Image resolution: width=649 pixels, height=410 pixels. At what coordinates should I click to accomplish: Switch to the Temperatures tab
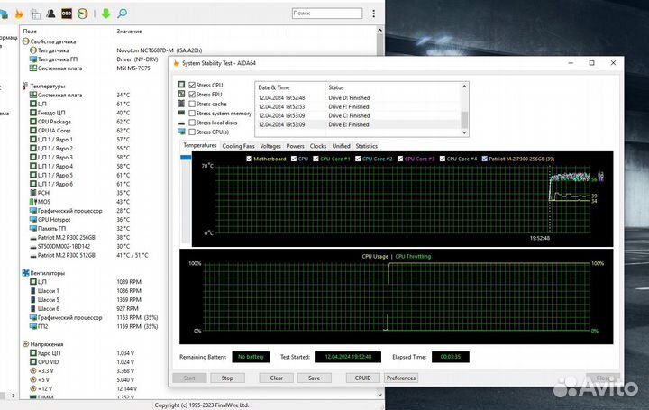[200, 146]
